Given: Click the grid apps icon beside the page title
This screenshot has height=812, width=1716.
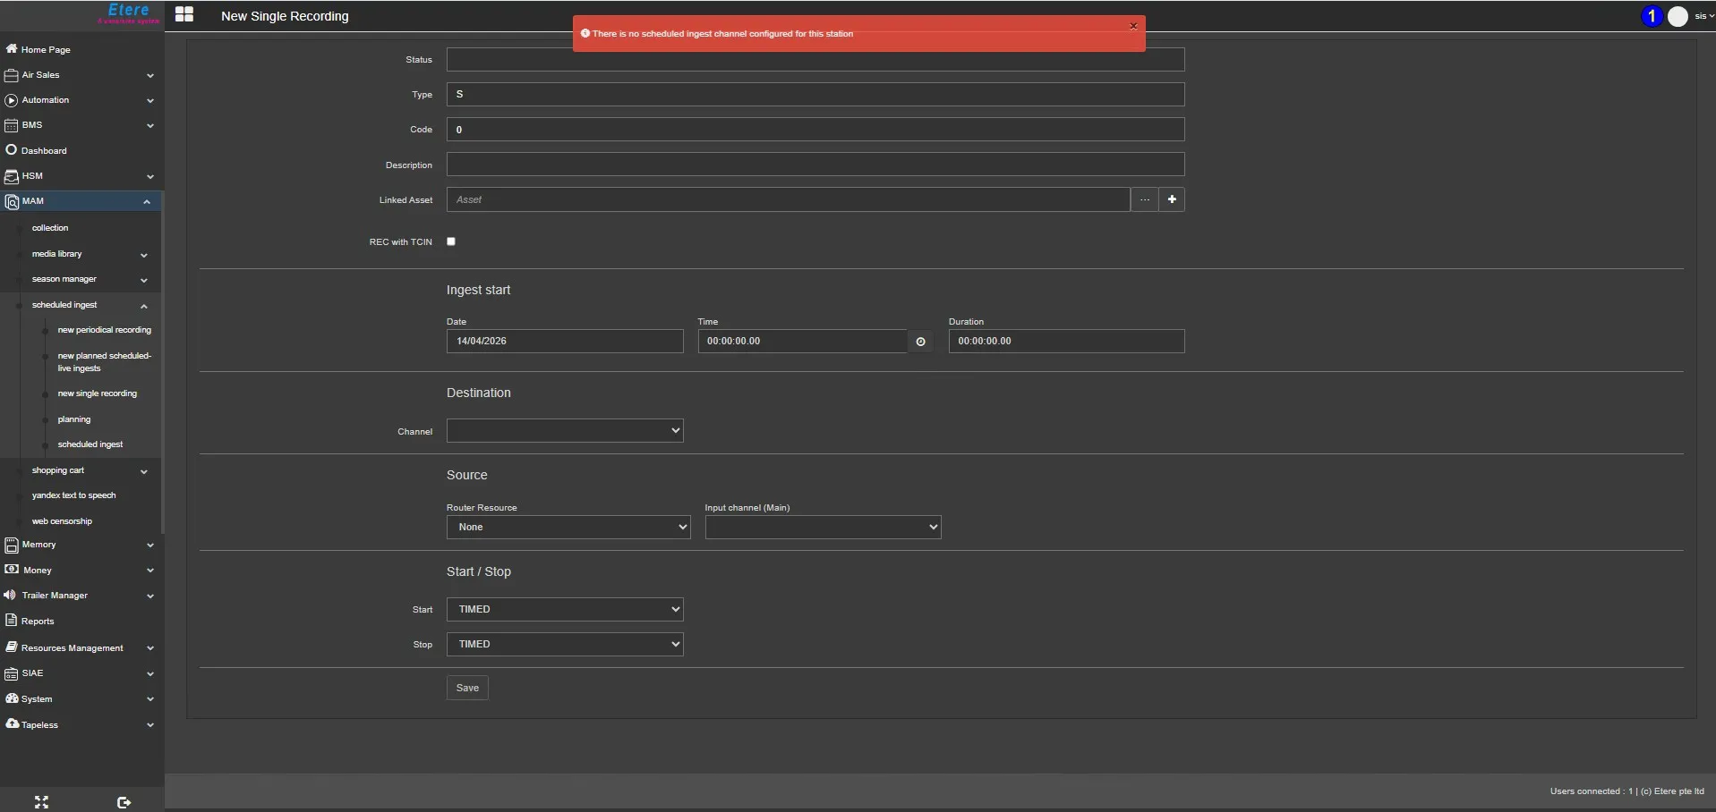Looking at the screenshot, I should point(184,15).
